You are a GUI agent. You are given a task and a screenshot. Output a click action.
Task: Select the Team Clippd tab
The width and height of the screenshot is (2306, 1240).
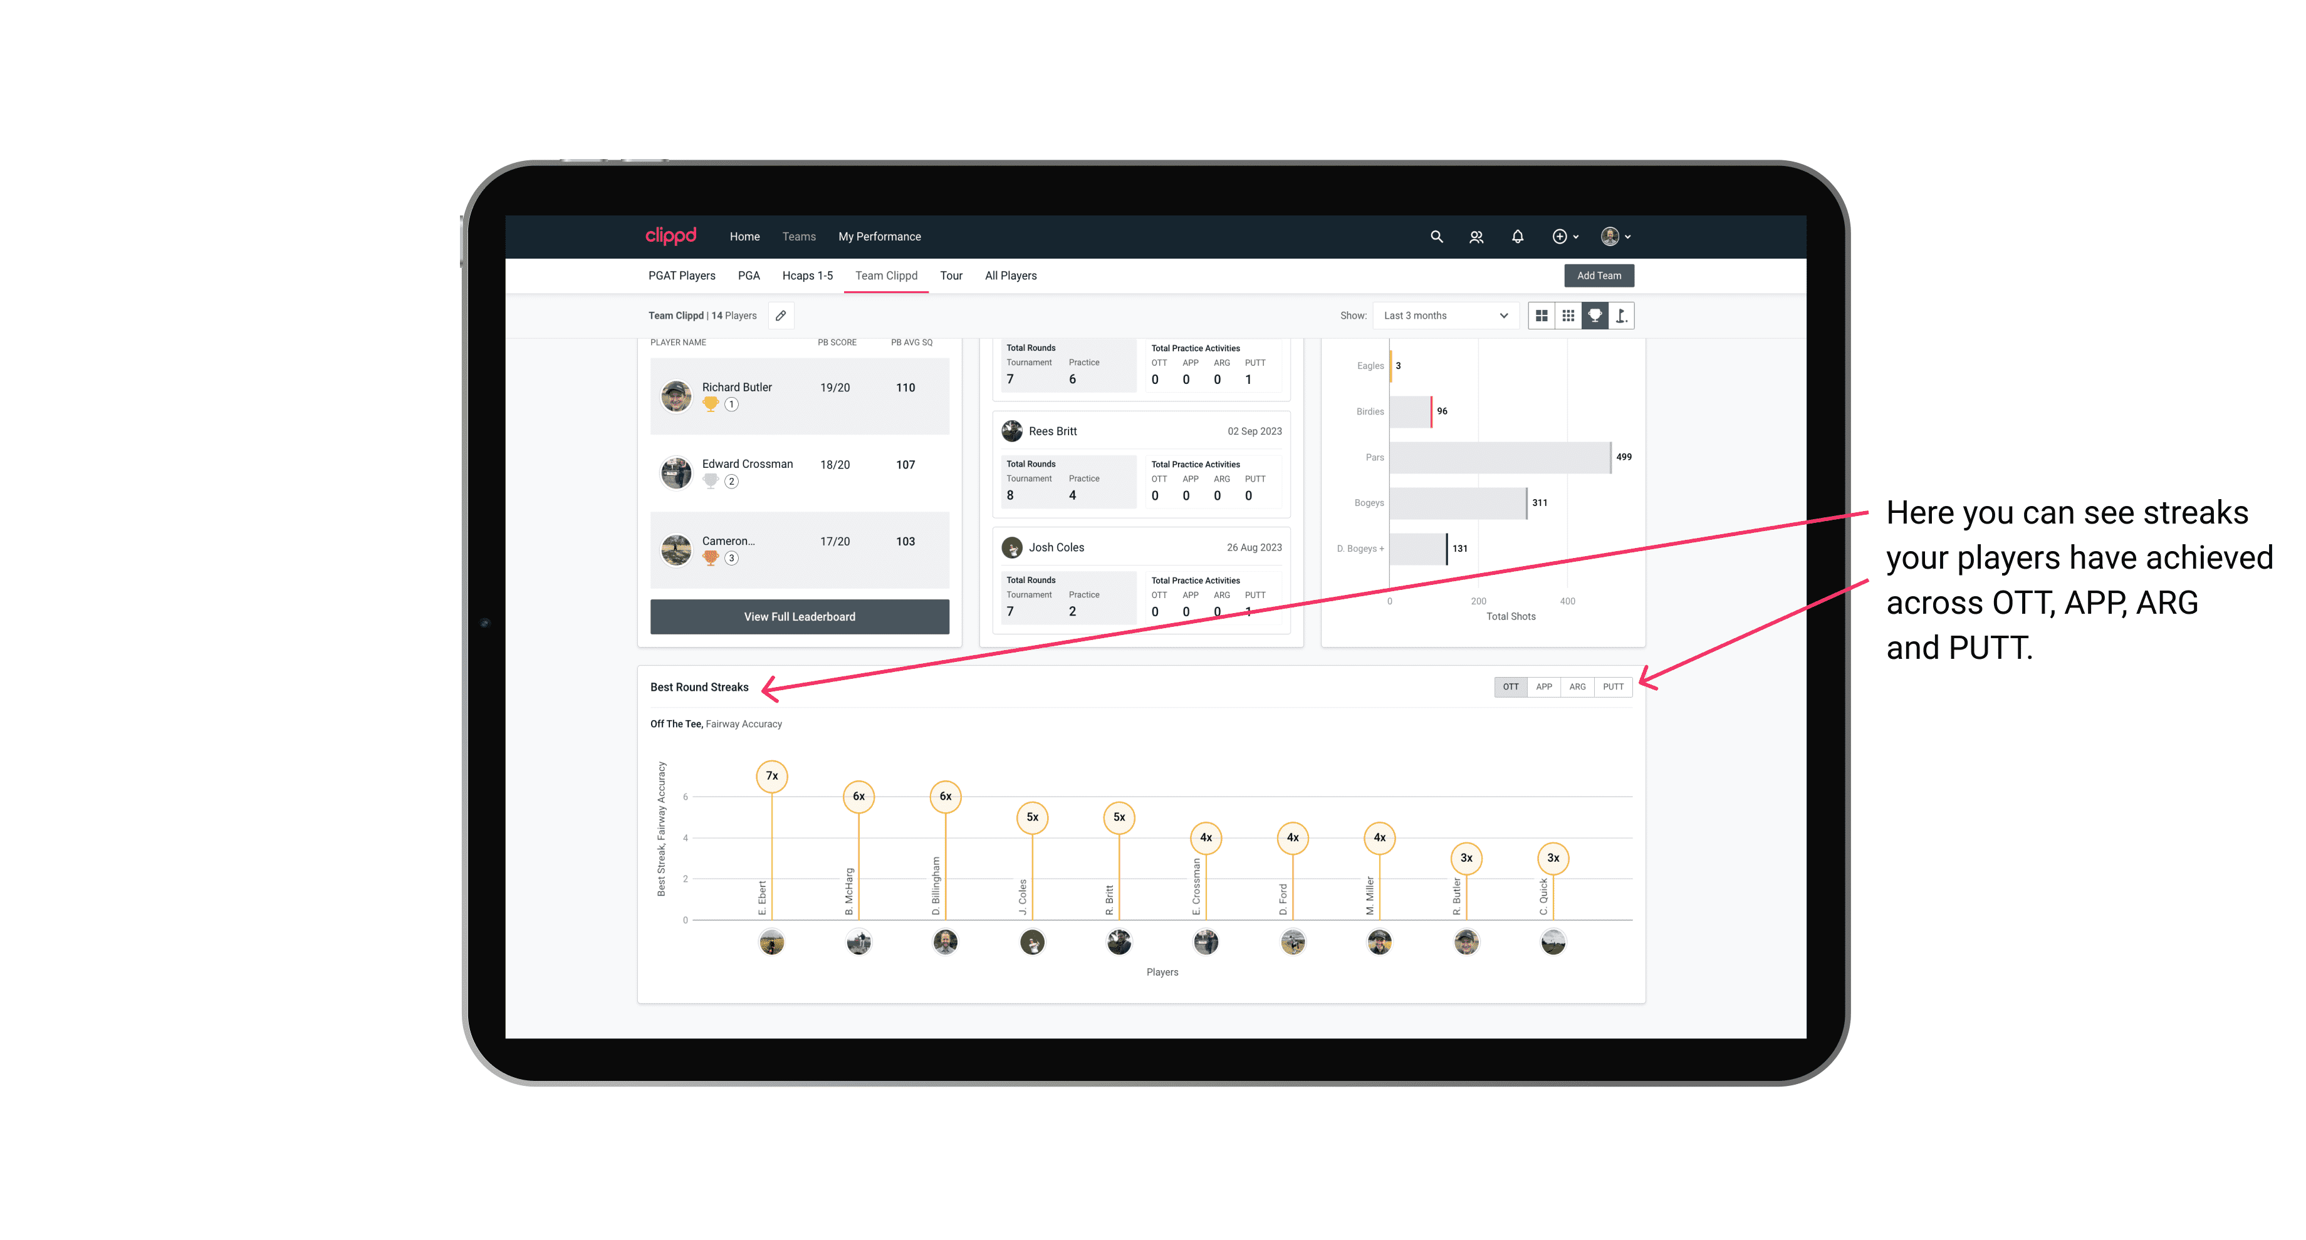887,275
